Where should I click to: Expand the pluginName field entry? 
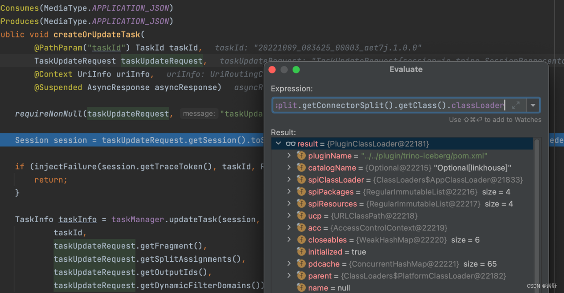289,156
